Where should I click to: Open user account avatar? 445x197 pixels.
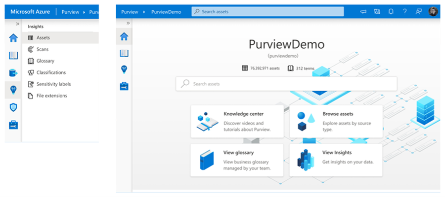click(x=433, y=12)
